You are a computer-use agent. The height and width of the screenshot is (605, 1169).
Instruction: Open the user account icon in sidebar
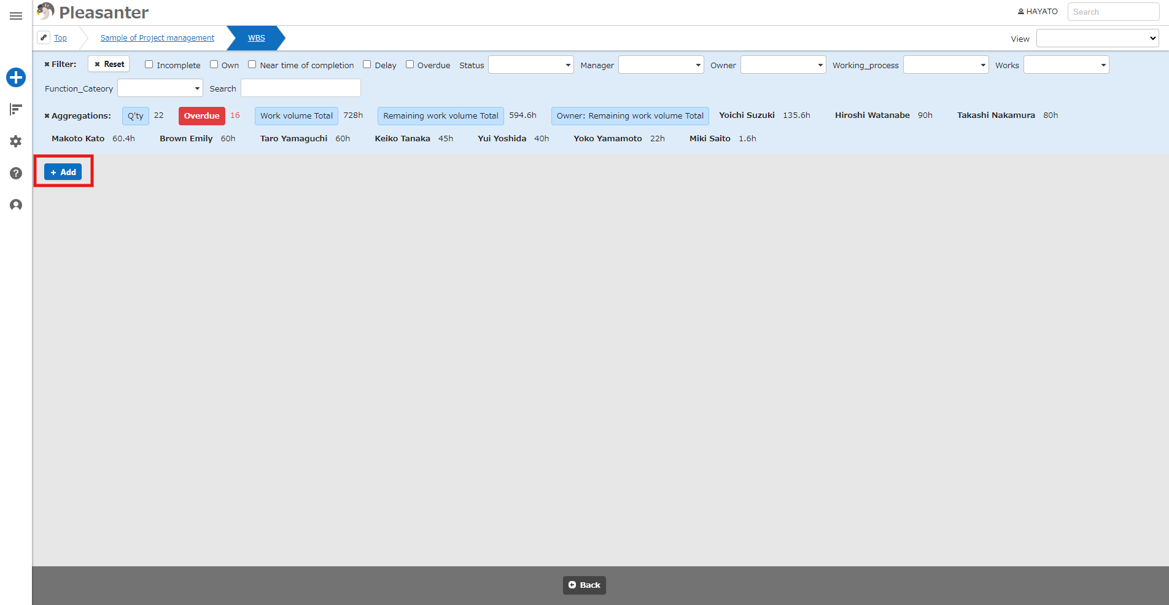pos(16,205)
